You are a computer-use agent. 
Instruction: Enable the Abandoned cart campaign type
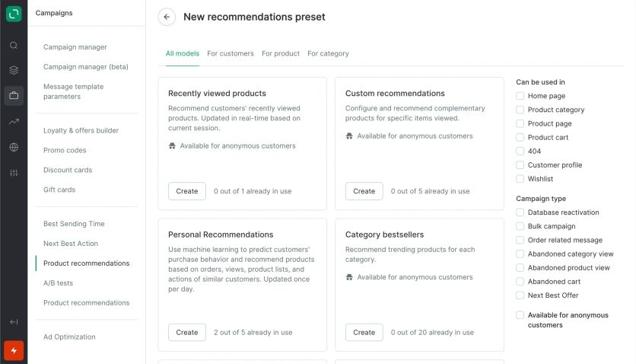tap(520, 282)
